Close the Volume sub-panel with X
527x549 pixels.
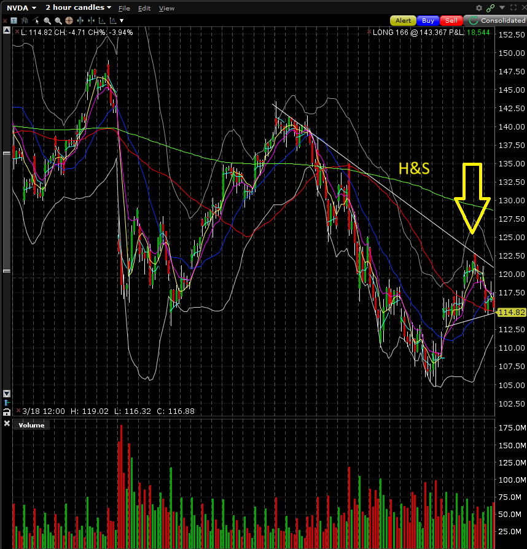point(7,424)
